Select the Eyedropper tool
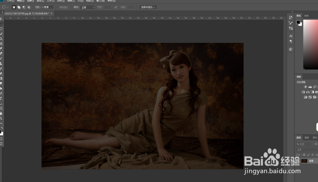 pyautogui.click(x=1, y=48)
